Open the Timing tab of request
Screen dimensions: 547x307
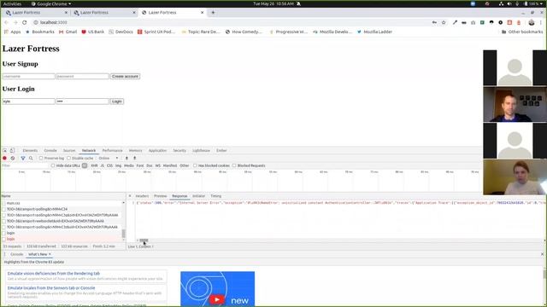(215, 196)
